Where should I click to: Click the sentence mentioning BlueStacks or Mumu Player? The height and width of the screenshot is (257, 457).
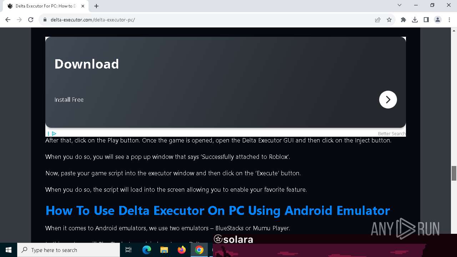[168, 228]
